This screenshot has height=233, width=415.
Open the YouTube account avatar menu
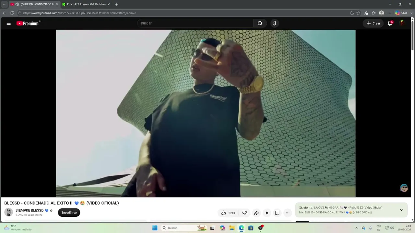tap(402, 23)
